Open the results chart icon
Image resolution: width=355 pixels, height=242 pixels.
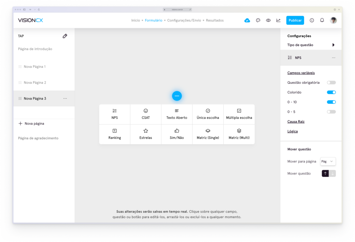click(278, 20)
